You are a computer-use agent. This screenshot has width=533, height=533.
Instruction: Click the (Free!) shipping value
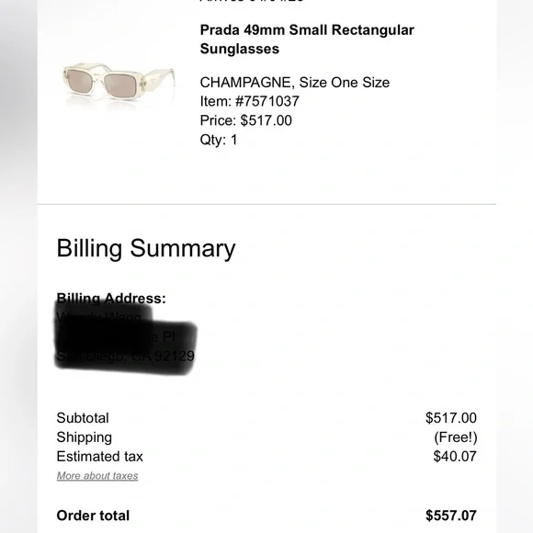(x=456, y=437)
